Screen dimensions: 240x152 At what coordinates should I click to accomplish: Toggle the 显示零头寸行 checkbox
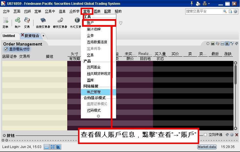tap(6, 49)
